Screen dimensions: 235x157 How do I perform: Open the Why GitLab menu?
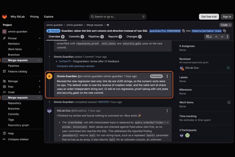tap(17, 17)
